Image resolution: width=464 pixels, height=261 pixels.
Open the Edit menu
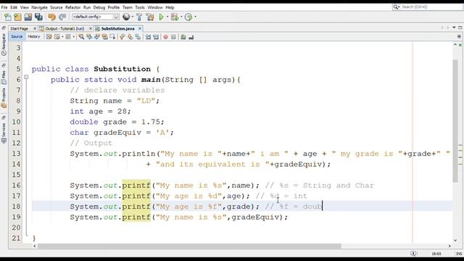point(14,7)
